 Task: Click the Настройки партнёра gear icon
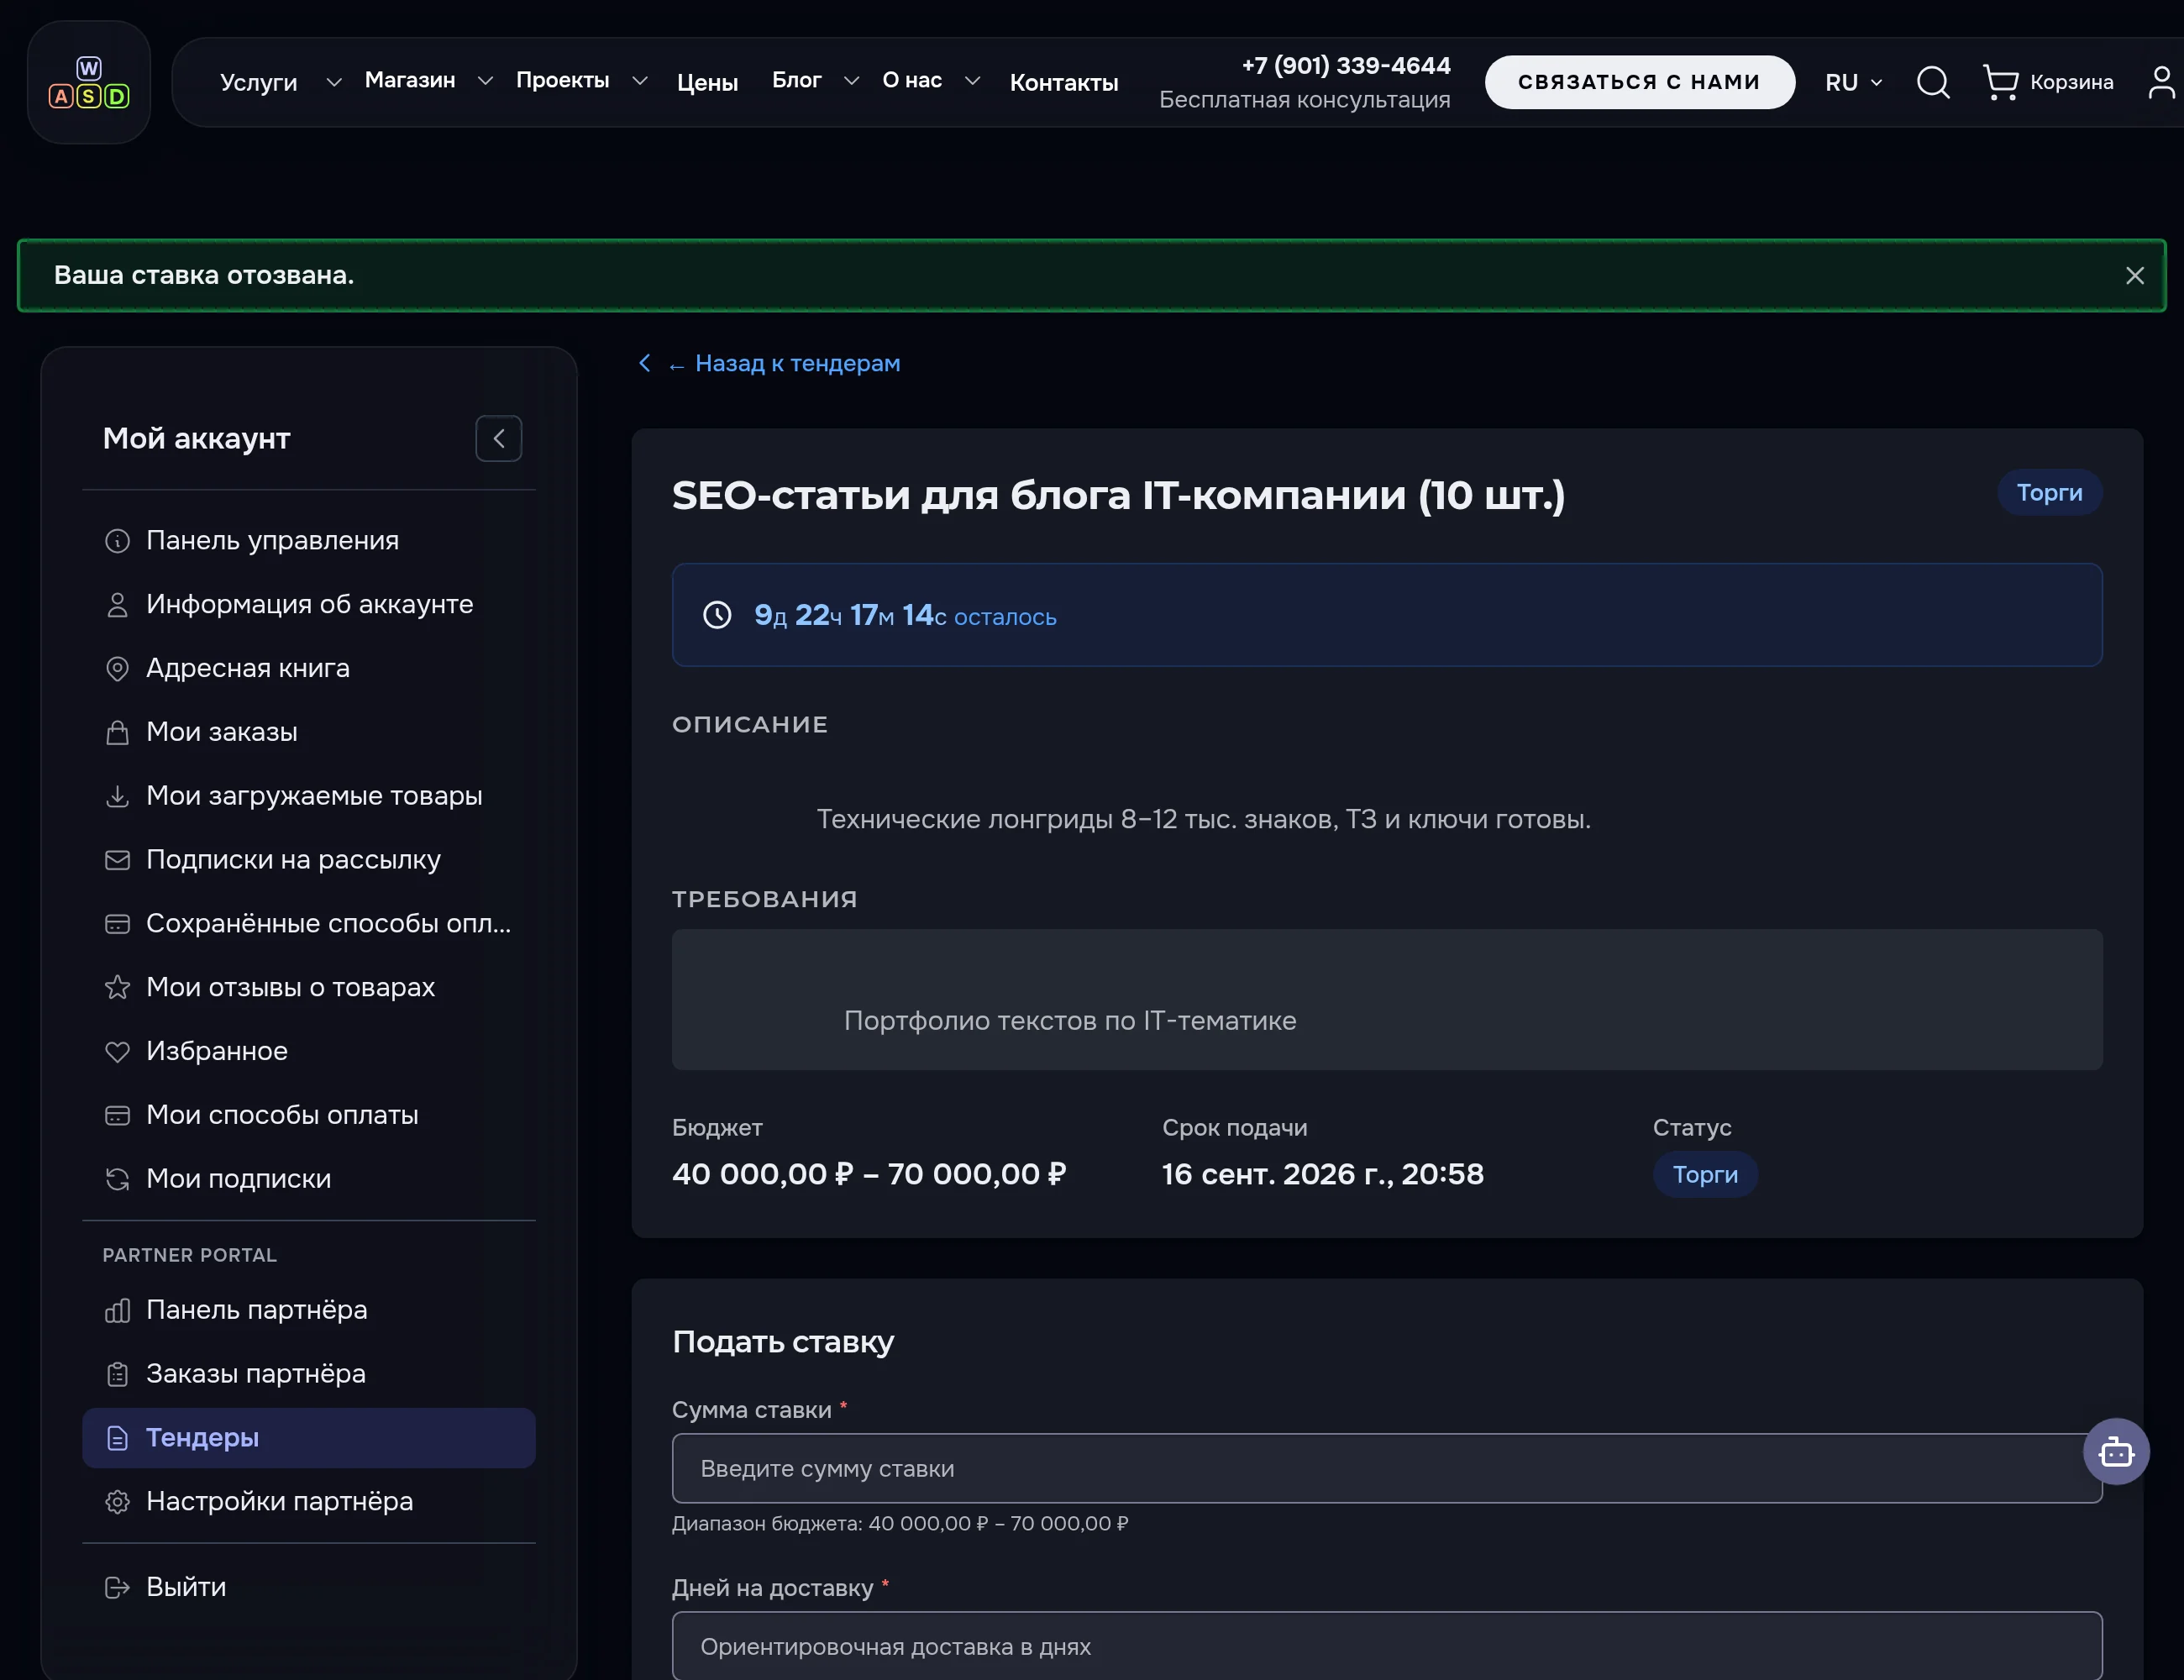coord(117,1502)
